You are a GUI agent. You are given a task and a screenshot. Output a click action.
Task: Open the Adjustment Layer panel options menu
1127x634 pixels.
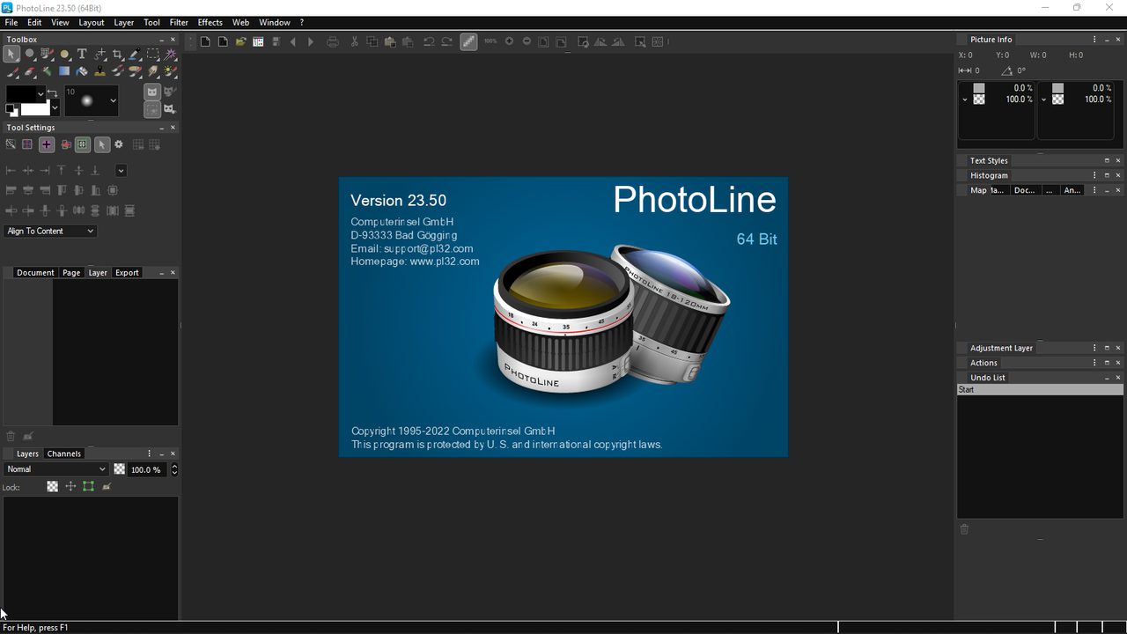pos(1094,348)
